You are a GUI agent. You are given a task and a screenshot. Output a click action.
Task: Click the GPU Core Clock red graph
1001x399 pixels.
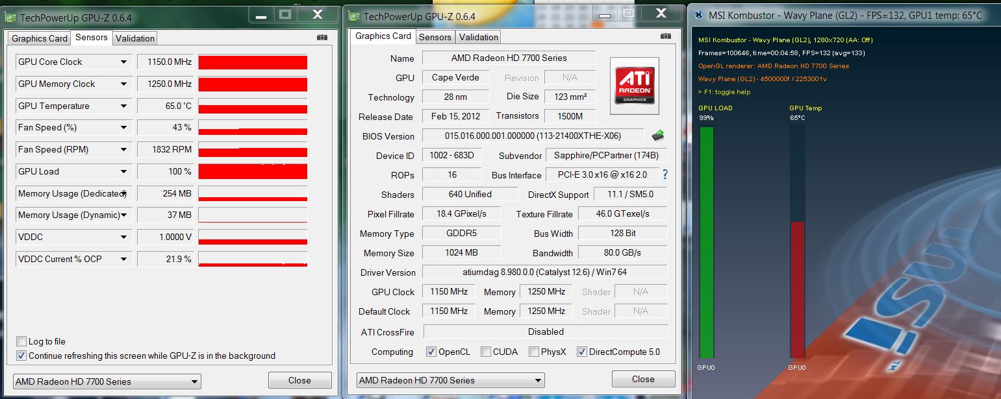tap(253, 62)
